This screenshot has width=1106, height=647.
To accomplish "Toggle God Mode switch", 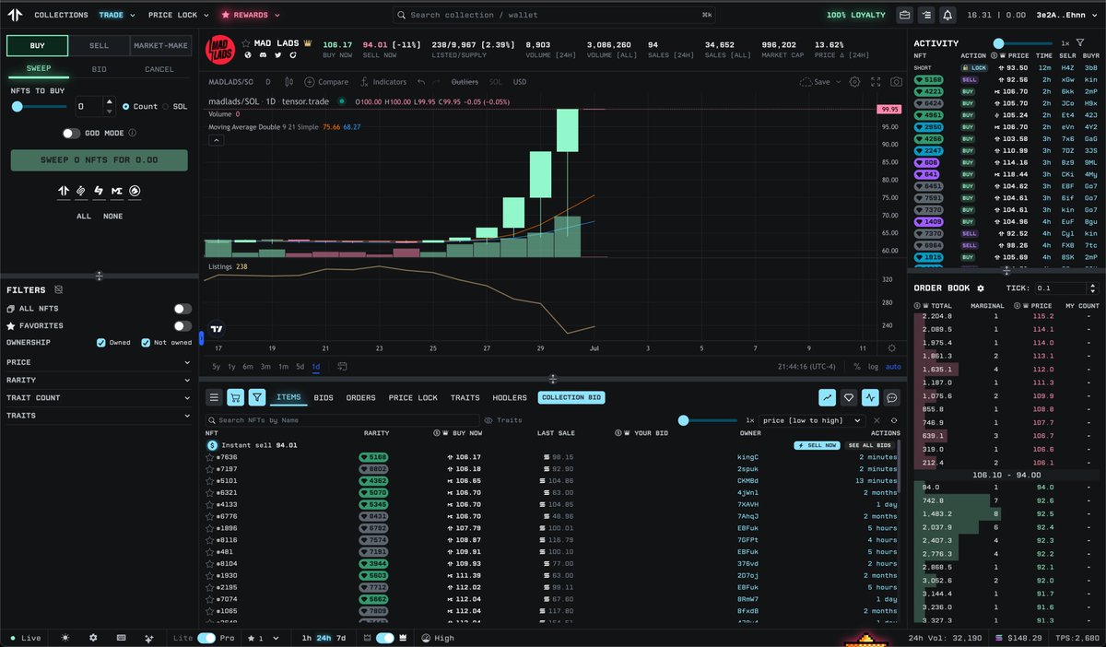I will (71, 134).
